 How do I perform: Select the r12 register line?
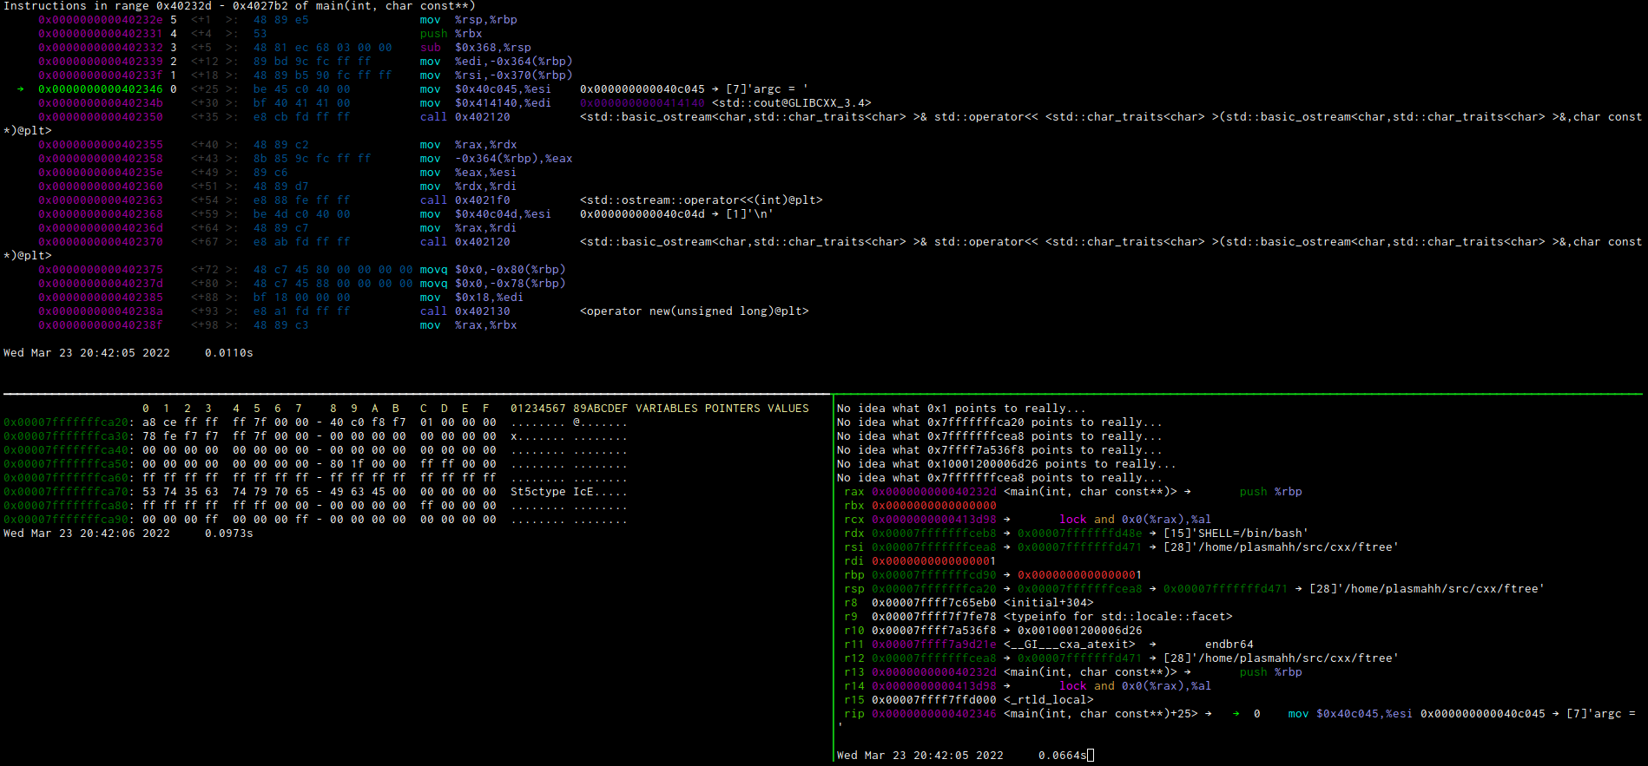click(1121, 658)
